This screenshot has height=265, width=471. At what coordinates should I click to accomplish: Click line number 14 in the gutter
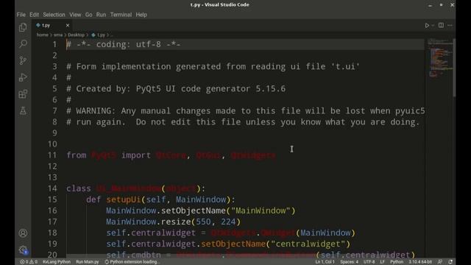[52, 188]
